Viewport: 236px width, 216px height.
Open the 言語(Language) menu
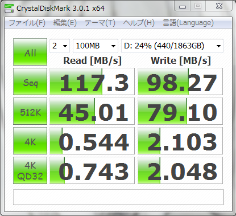(x=188, y=23)
